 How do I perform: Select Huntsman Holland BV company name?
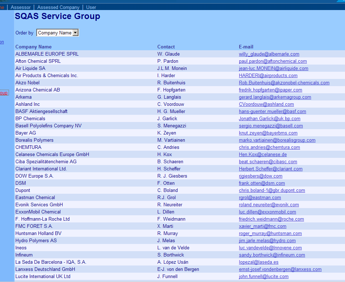pos(38,234)
